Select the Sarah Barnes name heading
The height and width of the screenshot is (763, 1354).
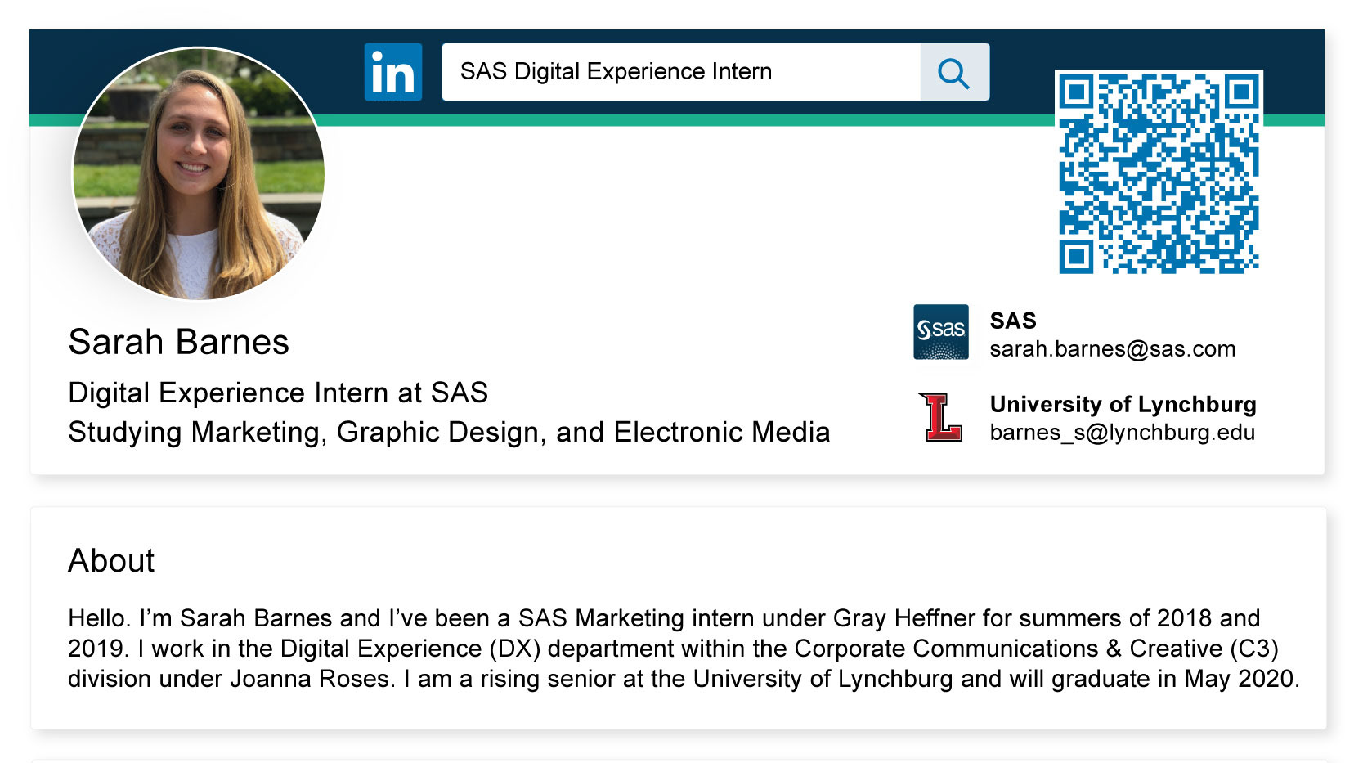point(178,342)
